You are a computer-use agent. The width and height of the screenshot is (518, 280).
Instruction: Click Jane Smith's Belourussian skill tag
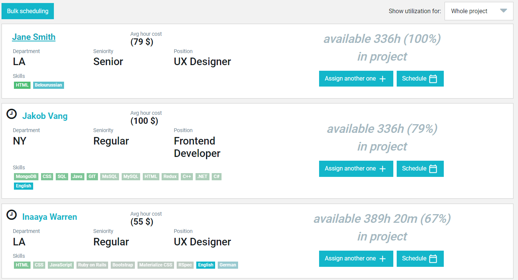click(49, 85)
